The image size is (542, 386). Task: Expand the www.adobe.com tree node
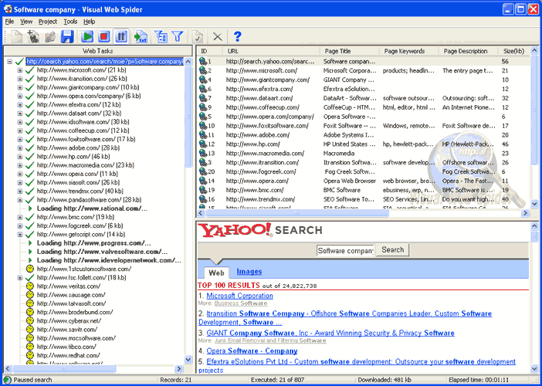tap(20, 148)
